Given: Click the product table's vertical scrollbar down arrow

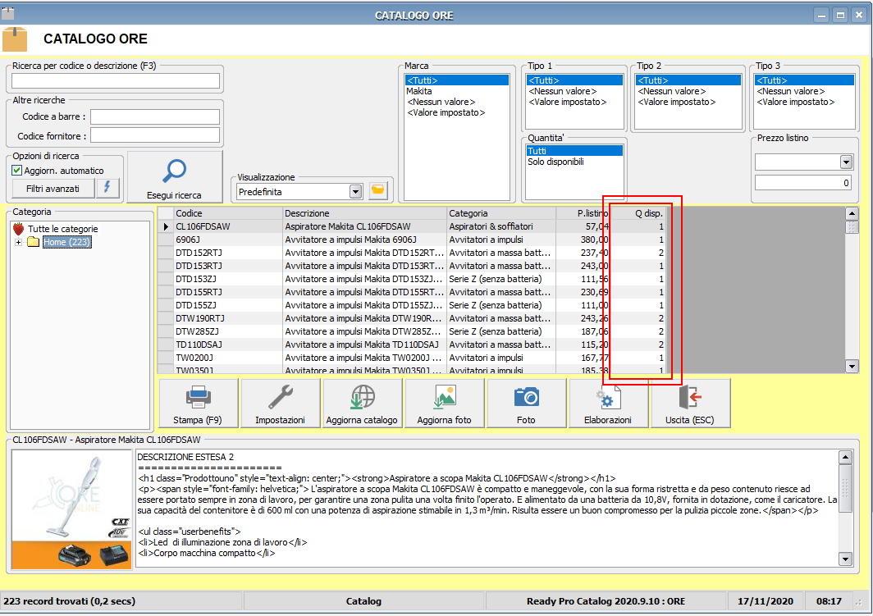Looking at the screenshot, I should point(851,367).
